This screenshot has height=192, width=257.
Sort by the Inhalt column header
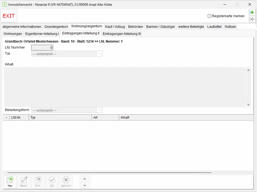(x=186, y=118)
